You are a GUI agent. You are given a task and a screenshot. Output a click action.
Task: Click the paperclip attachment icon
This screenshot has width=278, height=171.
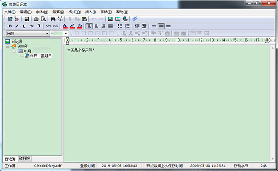tap(135, 19)
